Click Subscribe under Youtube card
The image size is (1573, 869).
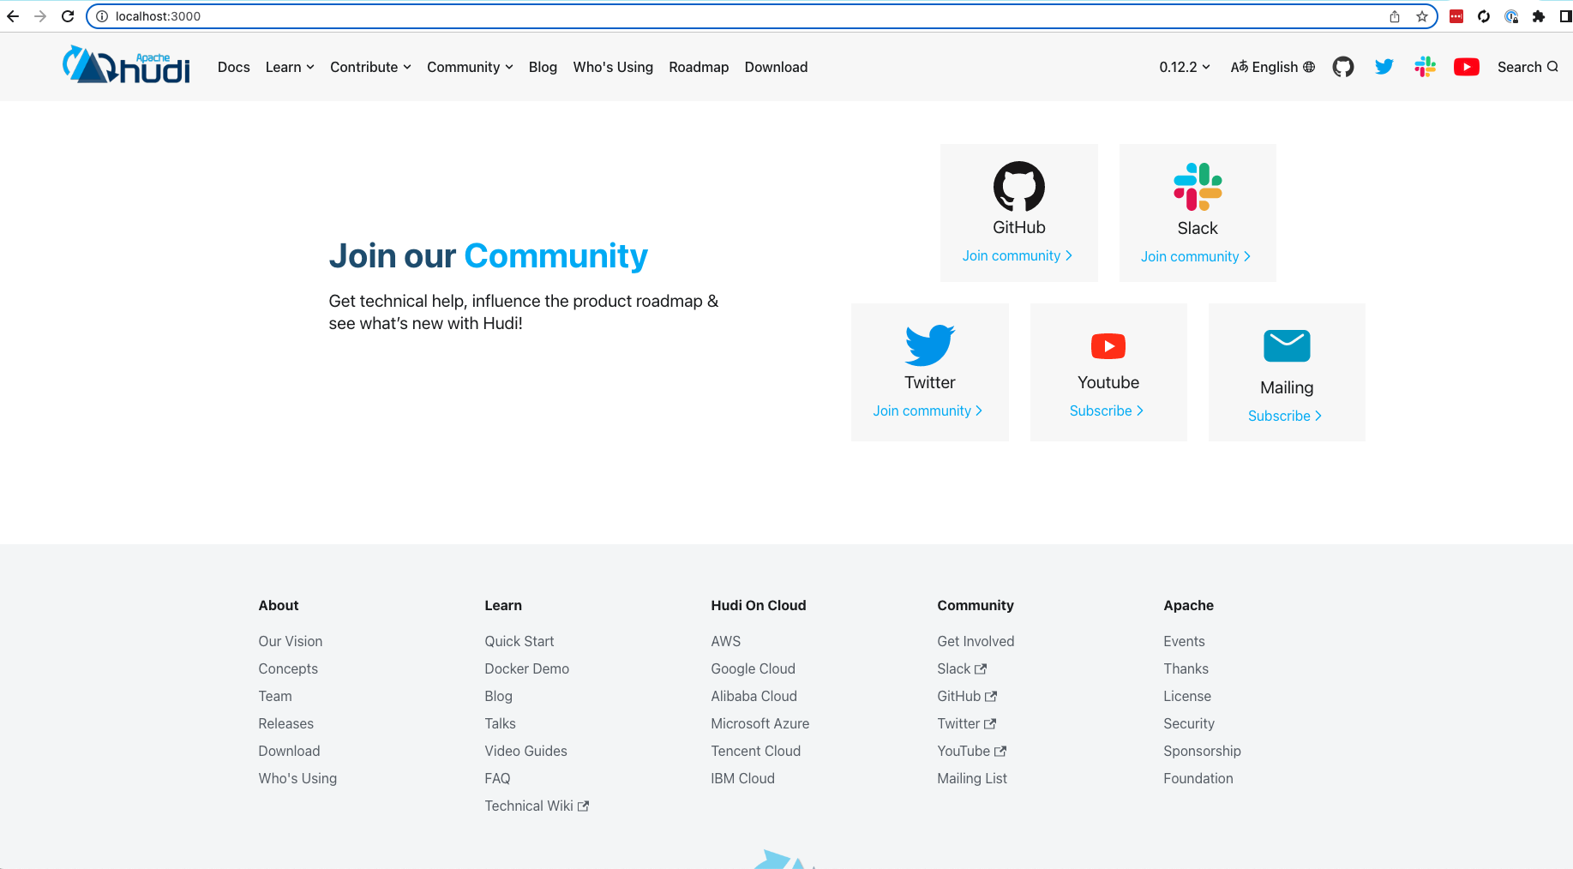click(x=1107, y=411)
